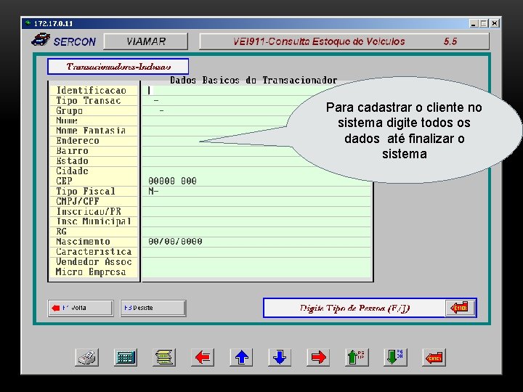Click the SERCON car logo
The height and width of the screenshot is (392, 523).
point(41,39)
